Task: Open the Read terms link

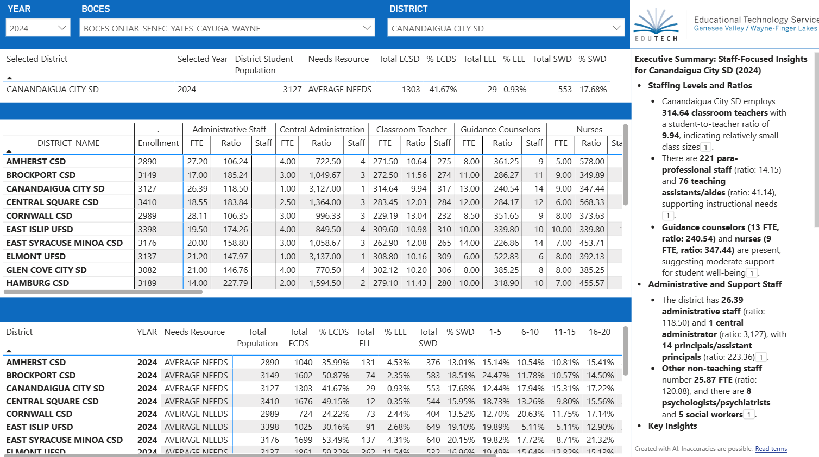Action: coord(771,449)
